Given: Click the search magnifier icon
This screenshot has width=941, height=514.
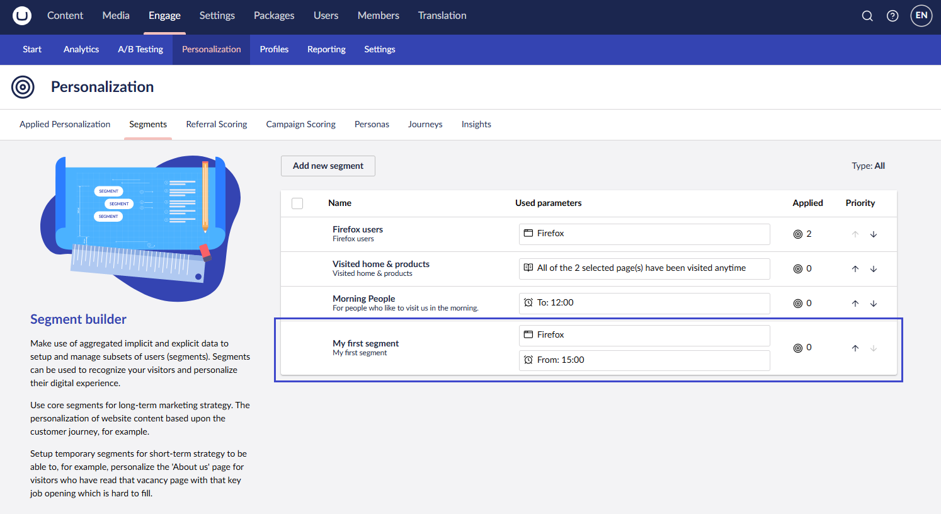Looking at the screenshot, I should pyautogui.click(x=867, y=16).
